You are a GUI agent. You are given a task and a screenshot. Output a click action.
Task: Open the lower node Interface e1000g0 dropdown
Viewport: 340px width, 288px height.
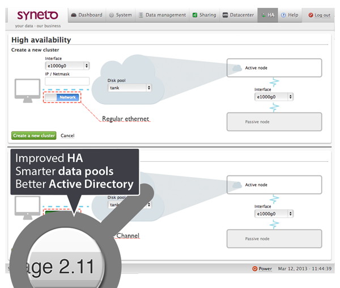(x=274, y=214)
